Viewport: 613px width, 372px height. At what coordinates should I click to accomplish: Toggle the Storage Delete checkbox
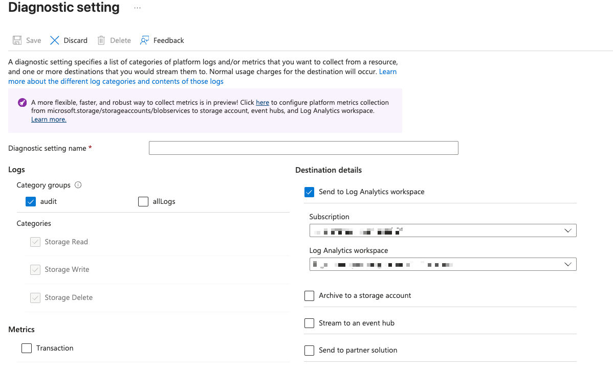[x=35, y=298]
